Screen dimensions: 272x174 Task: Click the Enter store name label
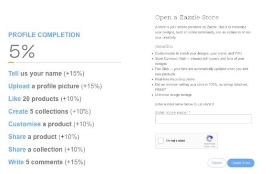[x=173, y=112]
